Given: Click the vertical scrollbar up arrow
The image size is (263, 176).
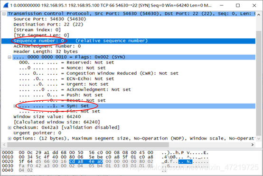Looking at the screenshot, I should point(258,15).
